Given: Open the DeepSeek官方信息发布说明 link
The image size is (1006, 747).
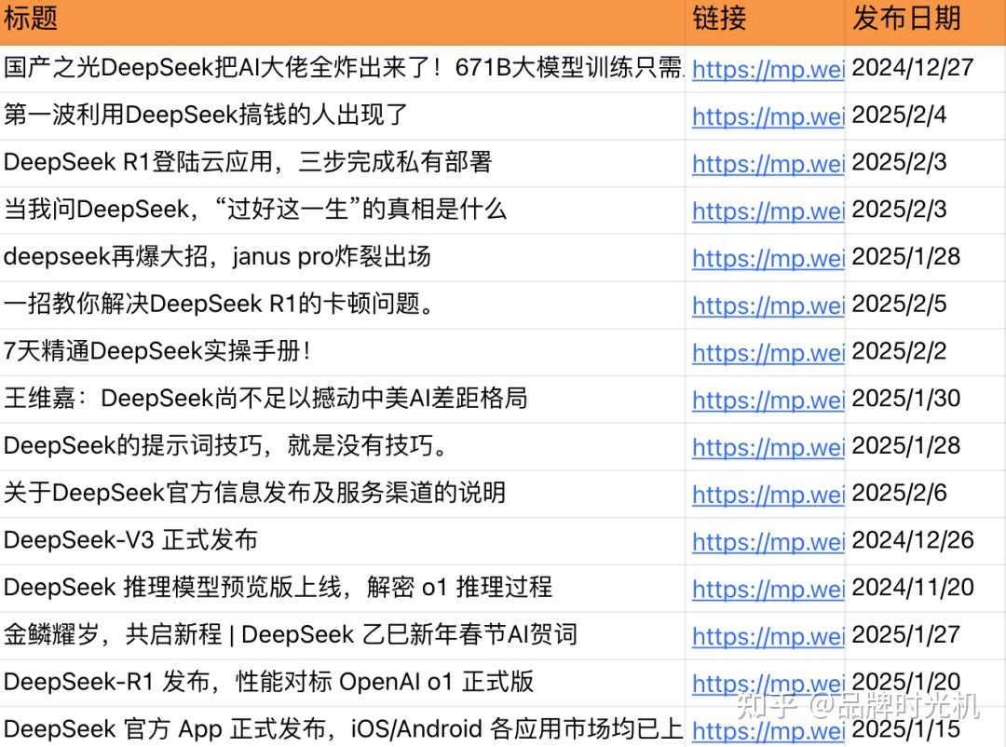Looking at the screenshot, I should click(x=767, y=495).
